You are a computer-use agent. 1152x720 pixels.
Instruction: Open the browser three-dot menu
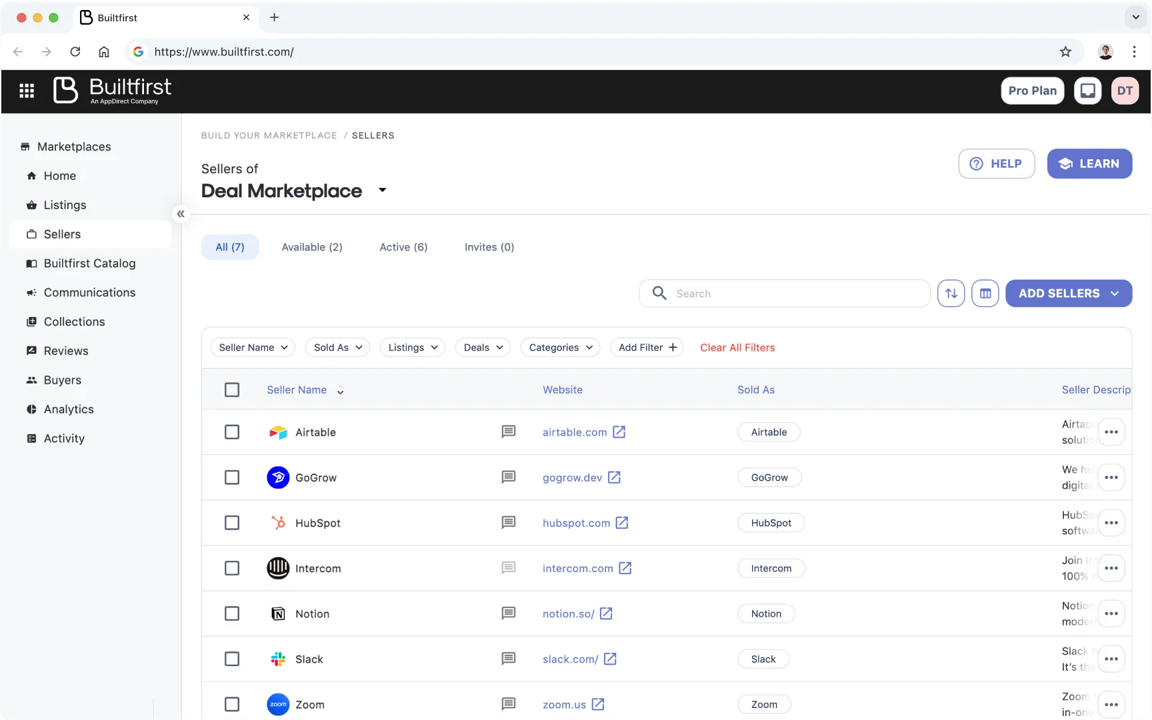coord(1134,52)
